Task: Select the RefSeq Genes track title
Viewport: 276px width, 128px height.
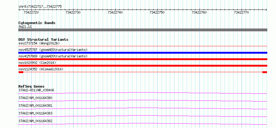Action: (x=32, y=86)
